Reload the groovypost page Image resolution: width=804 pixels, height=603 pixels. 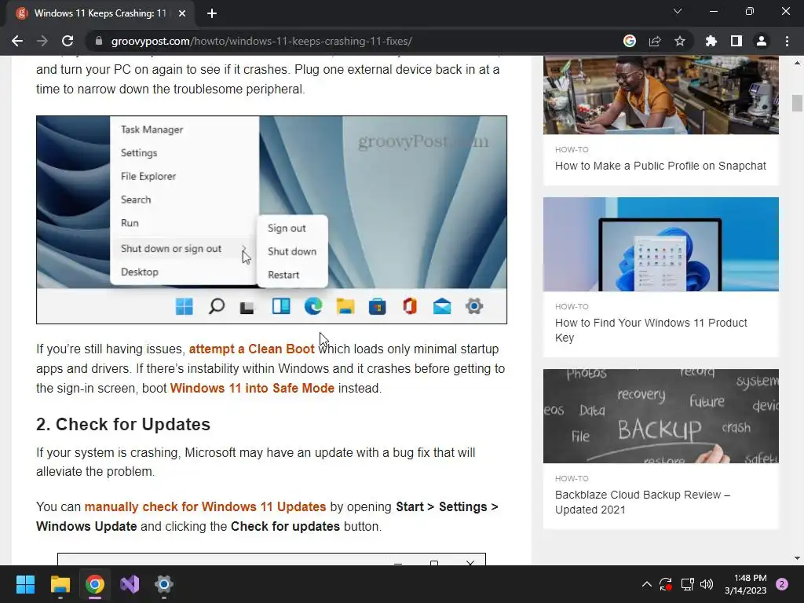[x=68, y=41]
